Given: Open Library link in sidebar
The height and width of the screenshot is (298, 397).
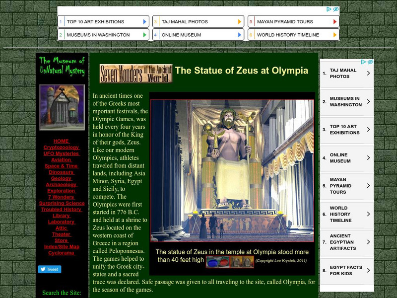Looking at the screenshot, I should [61, 216].
